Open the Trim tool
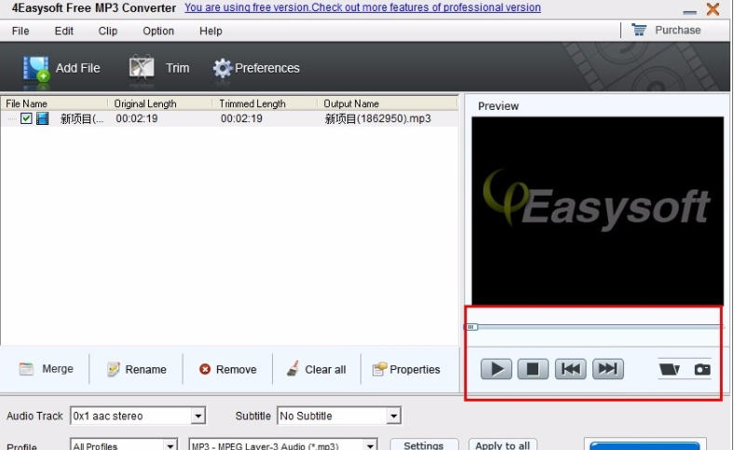The image size is (734, 450). click(142, 68)
